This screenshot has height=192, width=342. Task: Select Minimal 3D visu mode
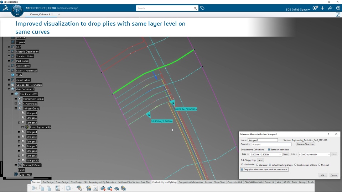319,165
